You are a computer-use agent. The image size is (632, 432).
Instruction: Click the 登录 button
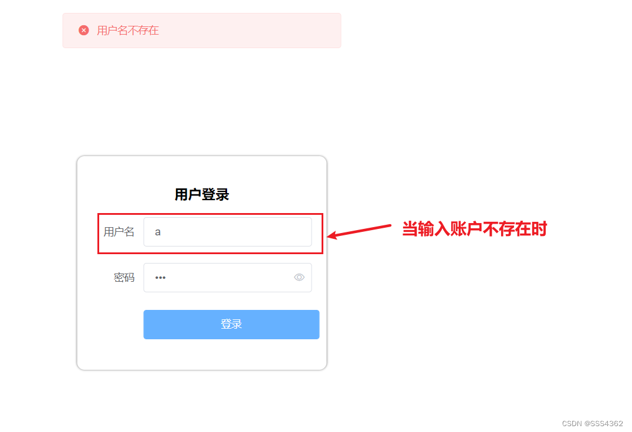point(231,325)
